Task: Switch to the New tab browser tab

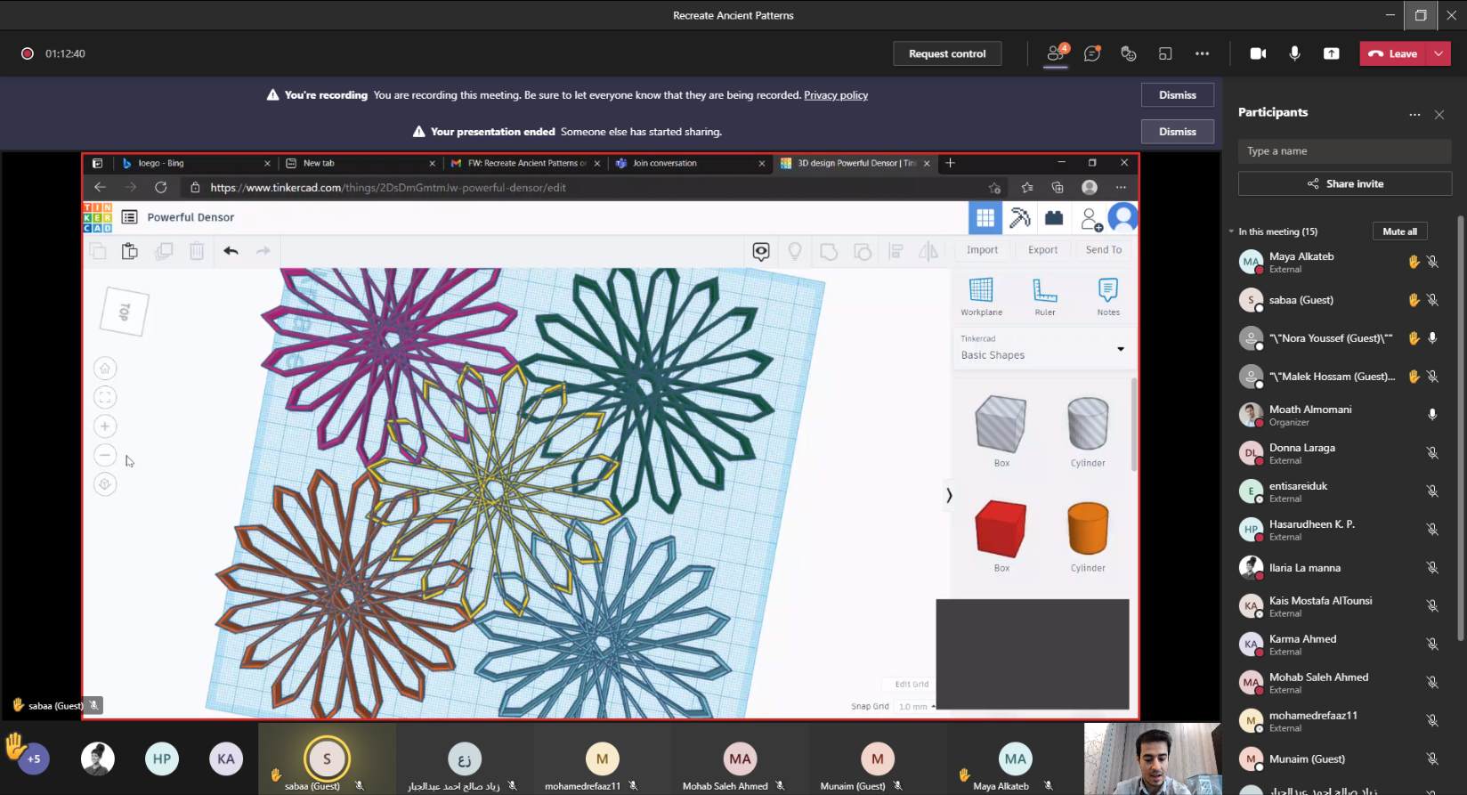Action: tap(361, 163)
